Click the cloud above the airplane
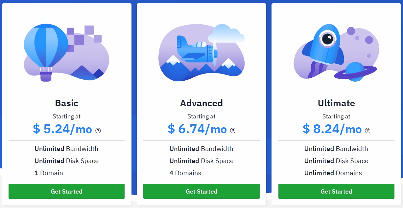This screenshot has width=403, height=208. click(x=226, y=33)
